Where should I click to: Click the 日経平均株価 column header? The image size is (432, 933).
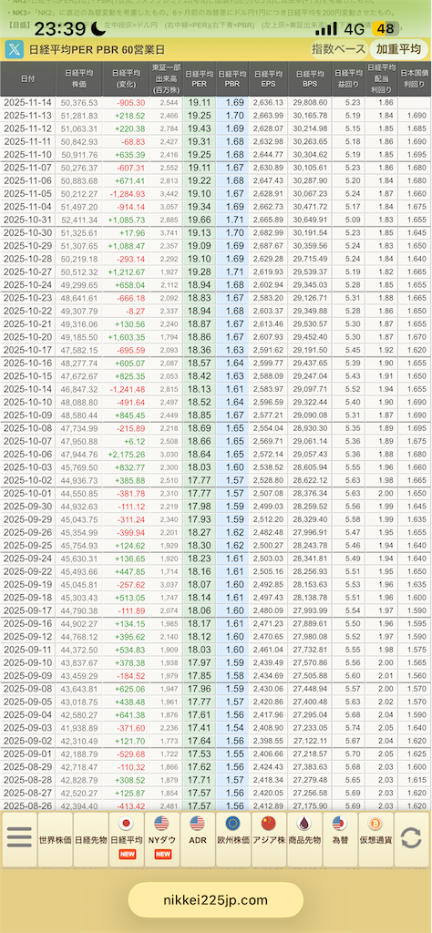(79, 78)
